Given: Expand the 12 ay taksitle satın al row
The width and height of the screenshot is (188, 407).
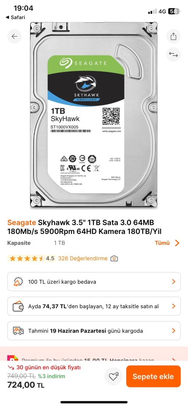Looking at the screenshot, I should 94,306.
